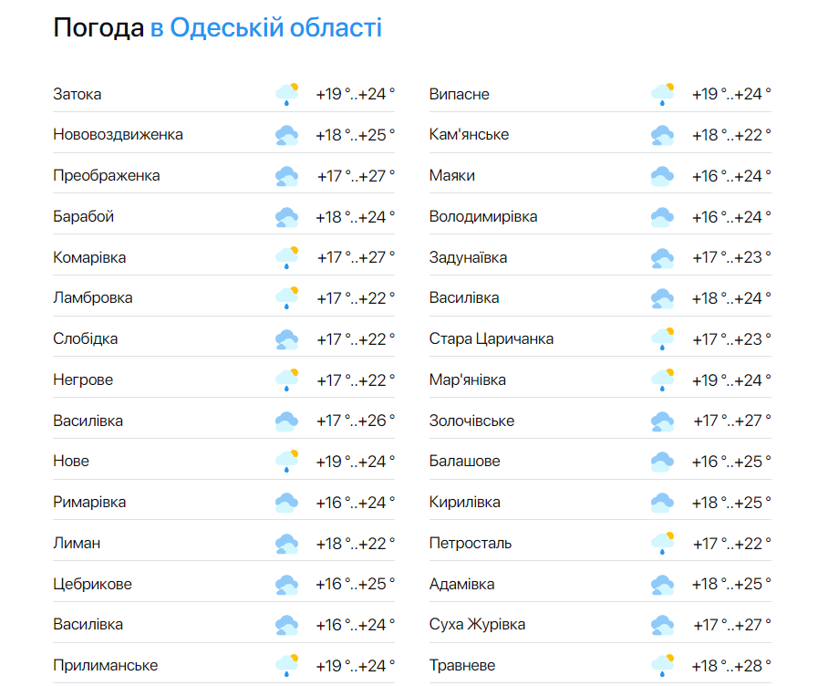Click the weather icon next to Травневе
828x686 pixels.
click(x=662, y=663)
